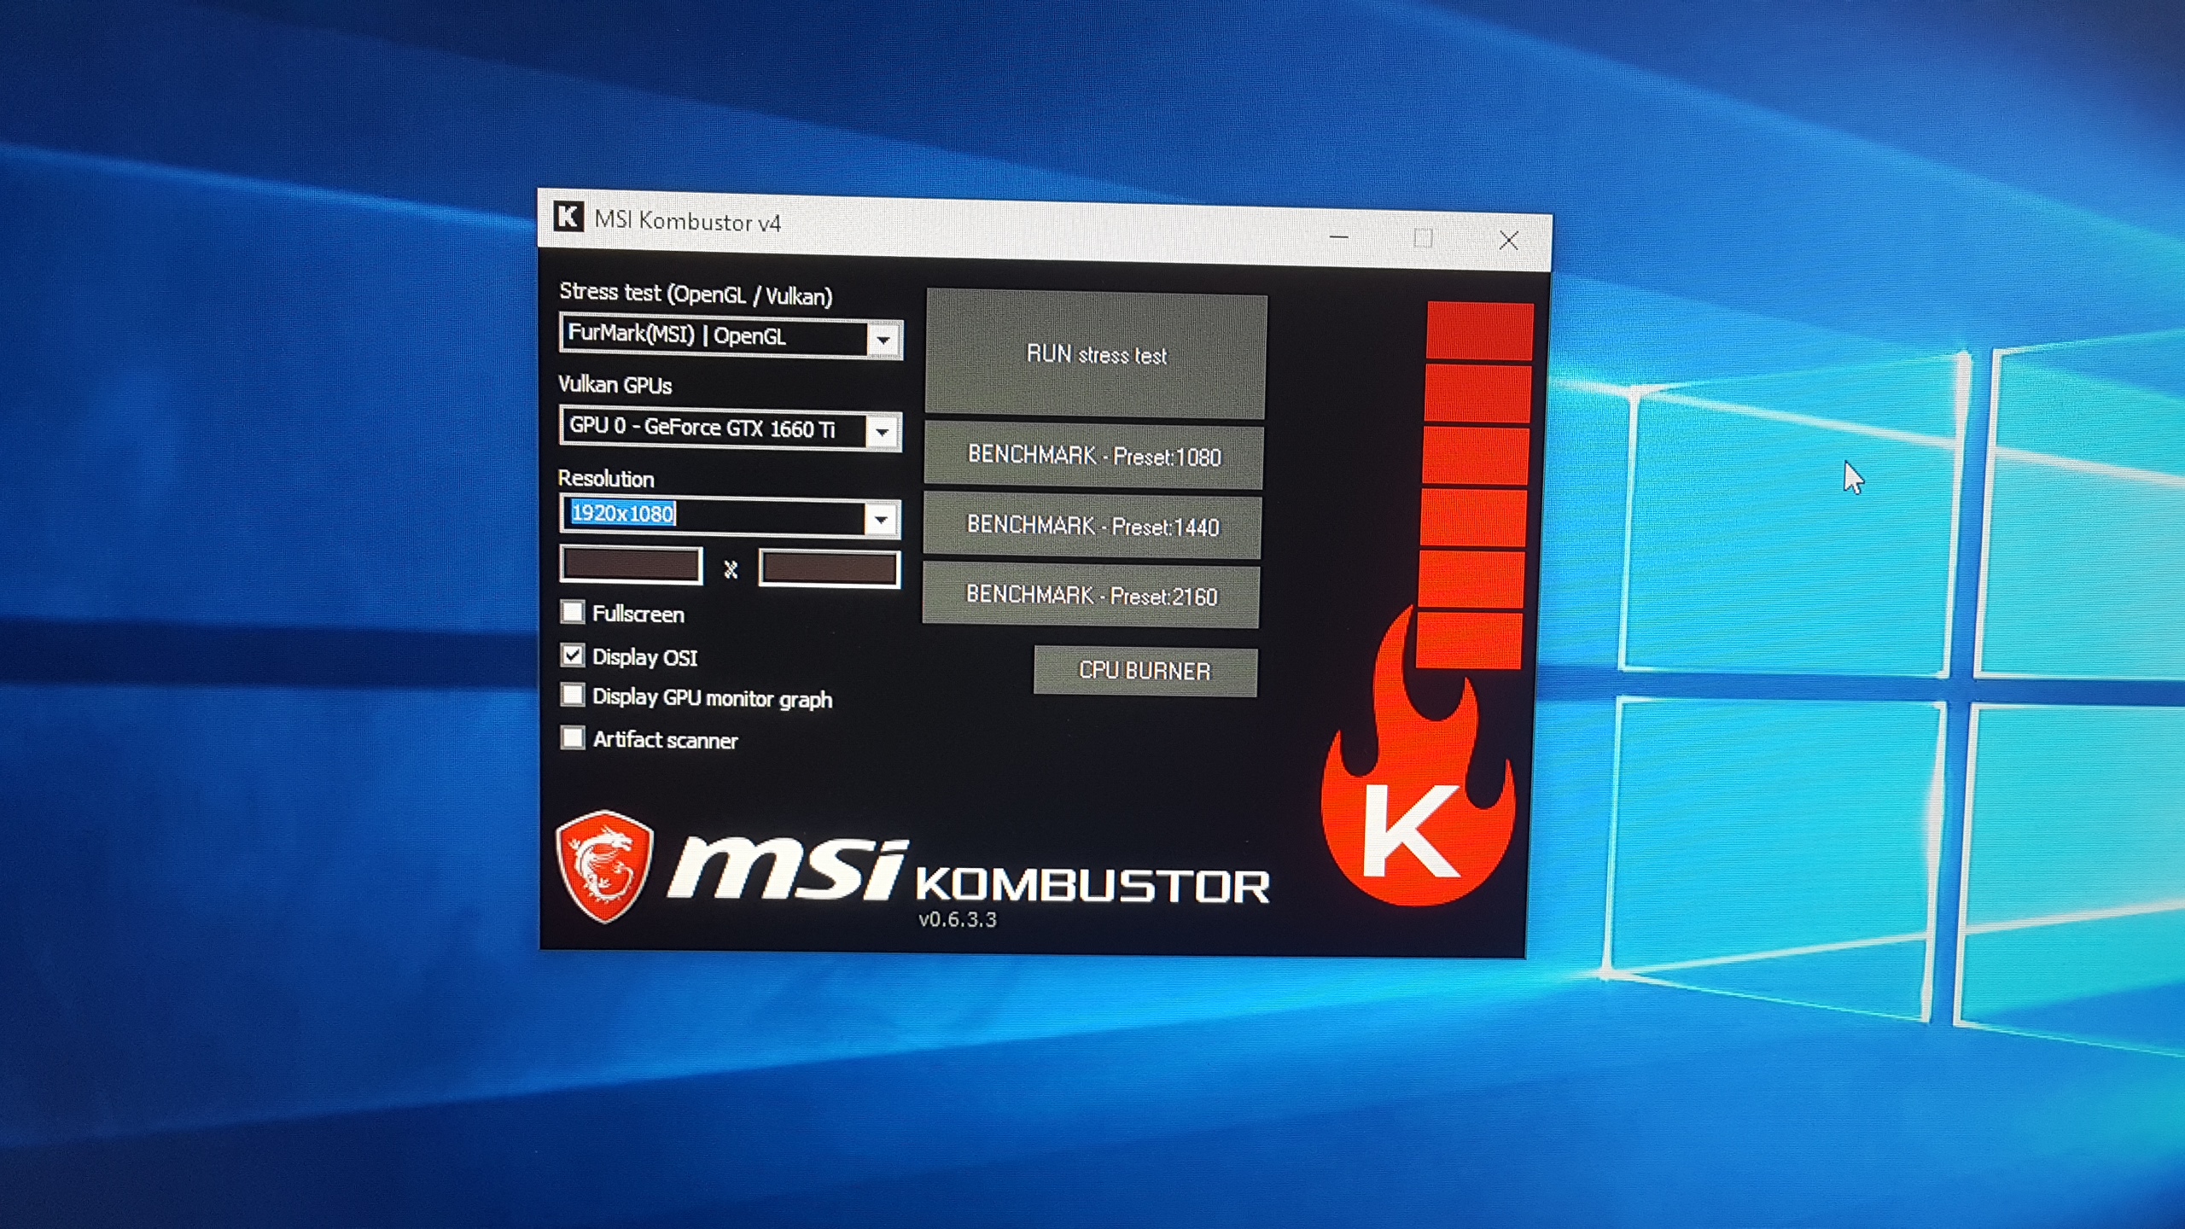2185x1229 pixels.
Task: Click the custom width input field
Action: click(631, 566)
